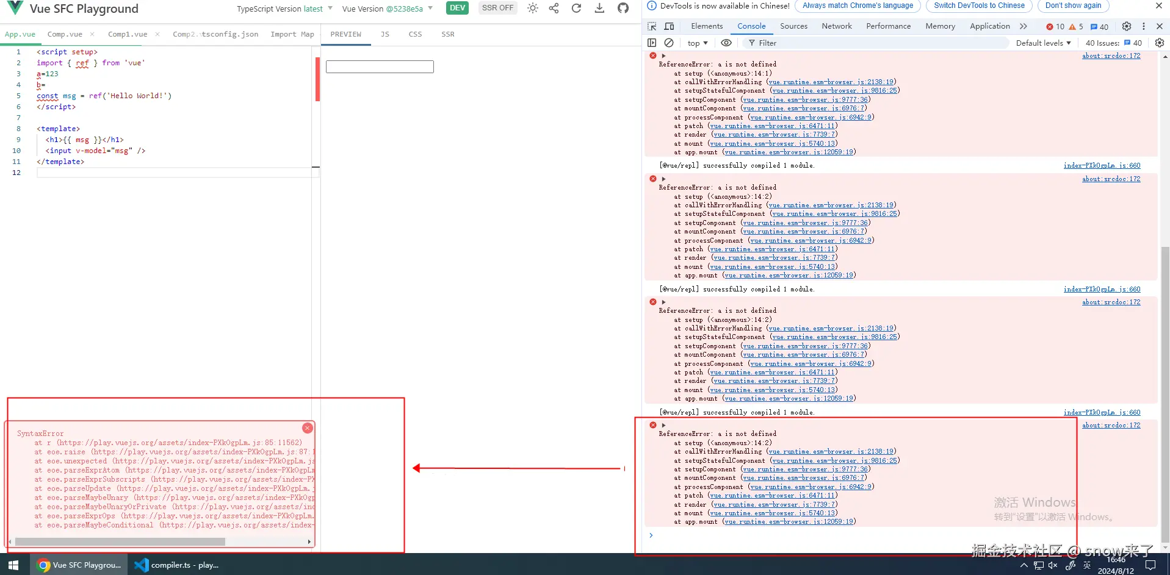This screenshot has height=575, width=1170.
Task: Open the GitHub repository icon
Action: pos(623,8)
